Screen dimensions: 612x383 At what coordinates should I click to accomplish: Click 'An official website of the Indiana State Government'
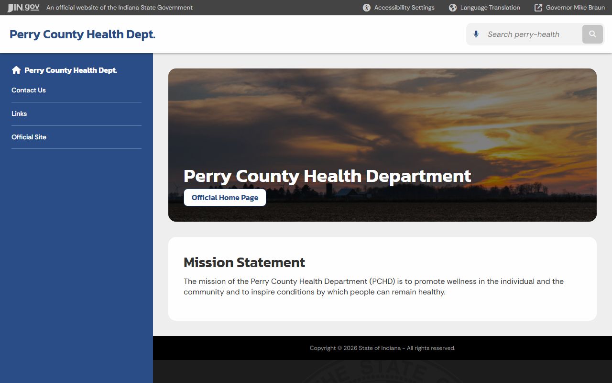coord(120,8)
